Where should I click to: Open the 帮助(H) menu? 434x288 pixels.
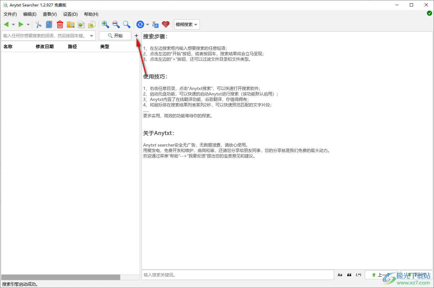(x=91, y=14)
